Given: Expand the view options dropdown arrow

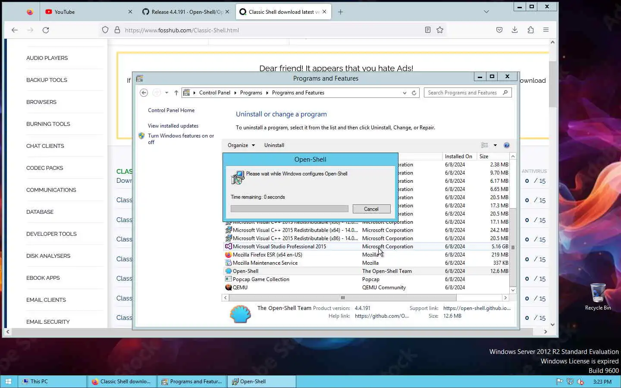Looking at the screenshot, I should [x=495, y=145].
